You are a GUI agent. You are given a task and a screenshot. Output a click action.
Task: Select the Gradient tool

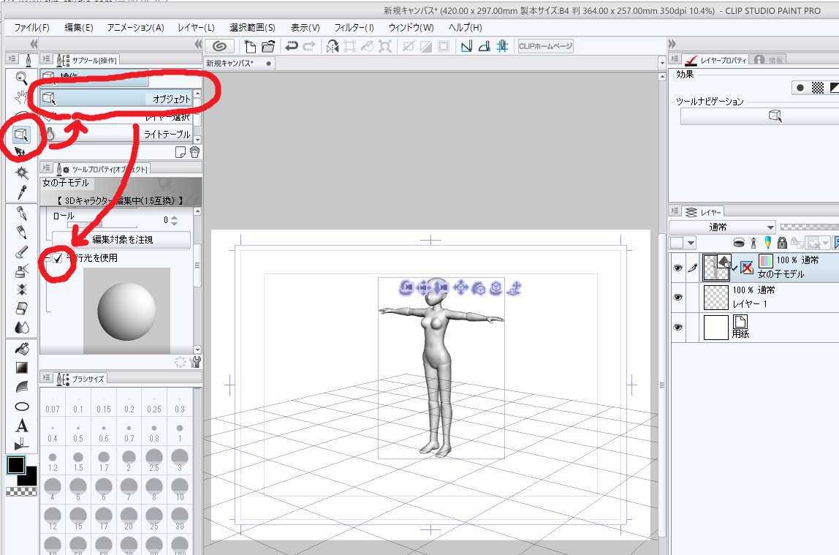pos(21,368)
